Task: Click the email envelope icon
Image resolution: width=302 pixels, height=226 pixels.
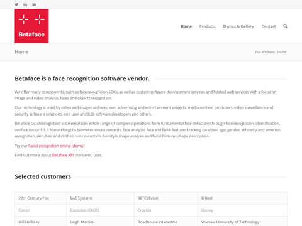Action: click(x=34, y=4)
